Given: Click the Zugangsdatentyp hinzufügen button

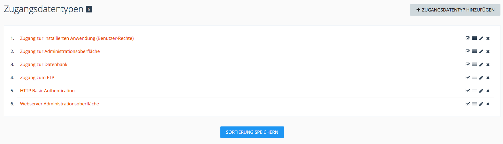Looking at the screenshot, I should click(455, 10).
